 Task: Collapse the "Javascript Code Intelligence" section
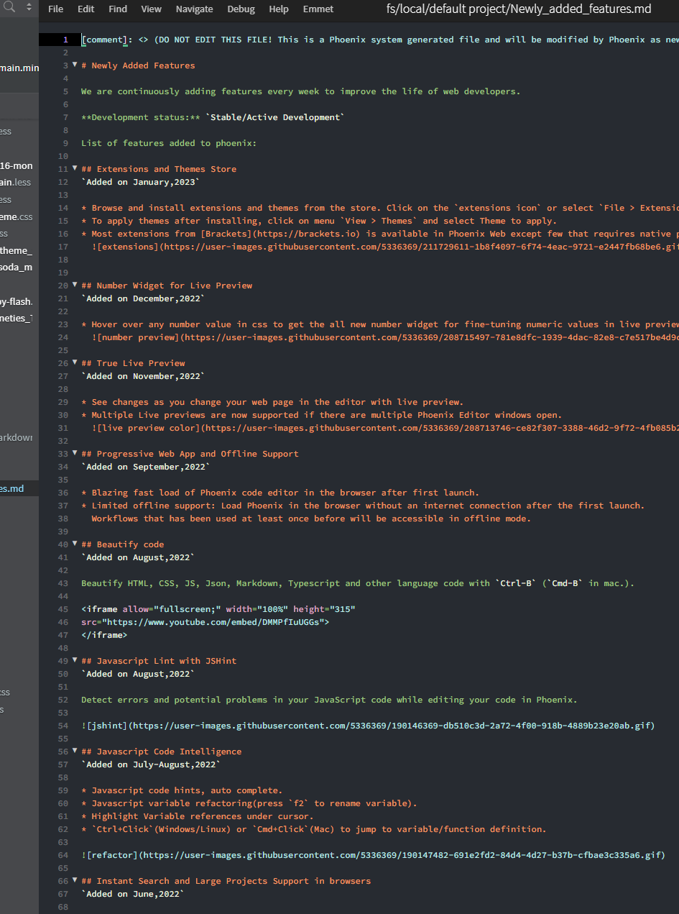pos(75,750)
